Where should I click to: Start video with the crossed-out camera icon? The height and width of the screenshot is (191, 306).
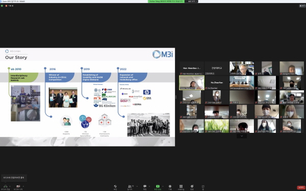tap(18, 186)
